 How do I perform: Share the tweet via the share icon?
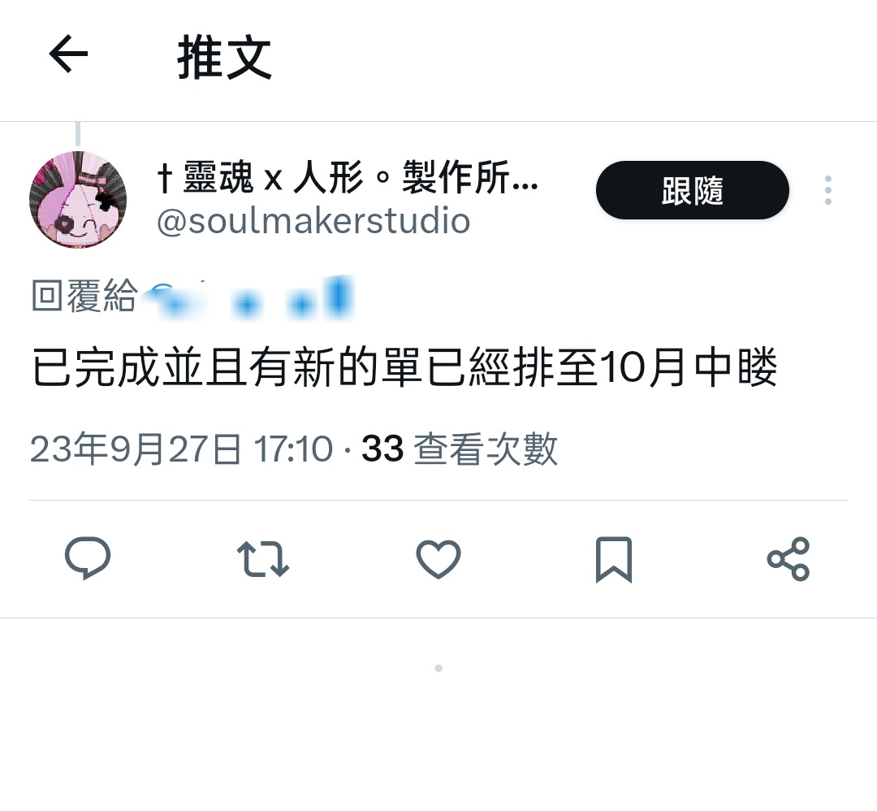[x=788, y=558]
